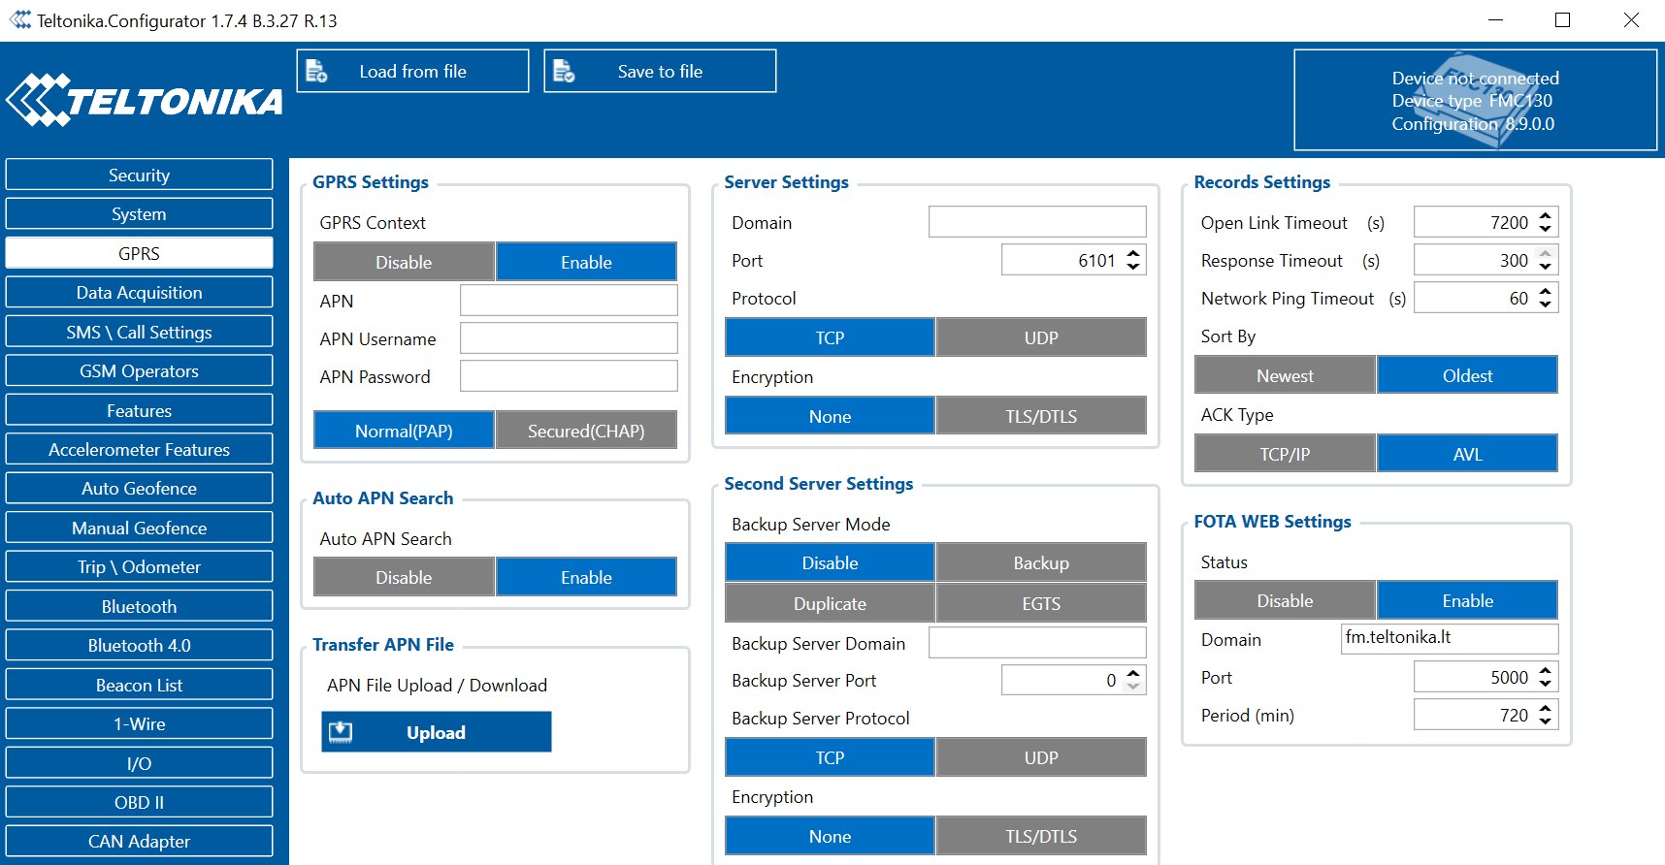Click the Save to file icon

click(564, 71)
